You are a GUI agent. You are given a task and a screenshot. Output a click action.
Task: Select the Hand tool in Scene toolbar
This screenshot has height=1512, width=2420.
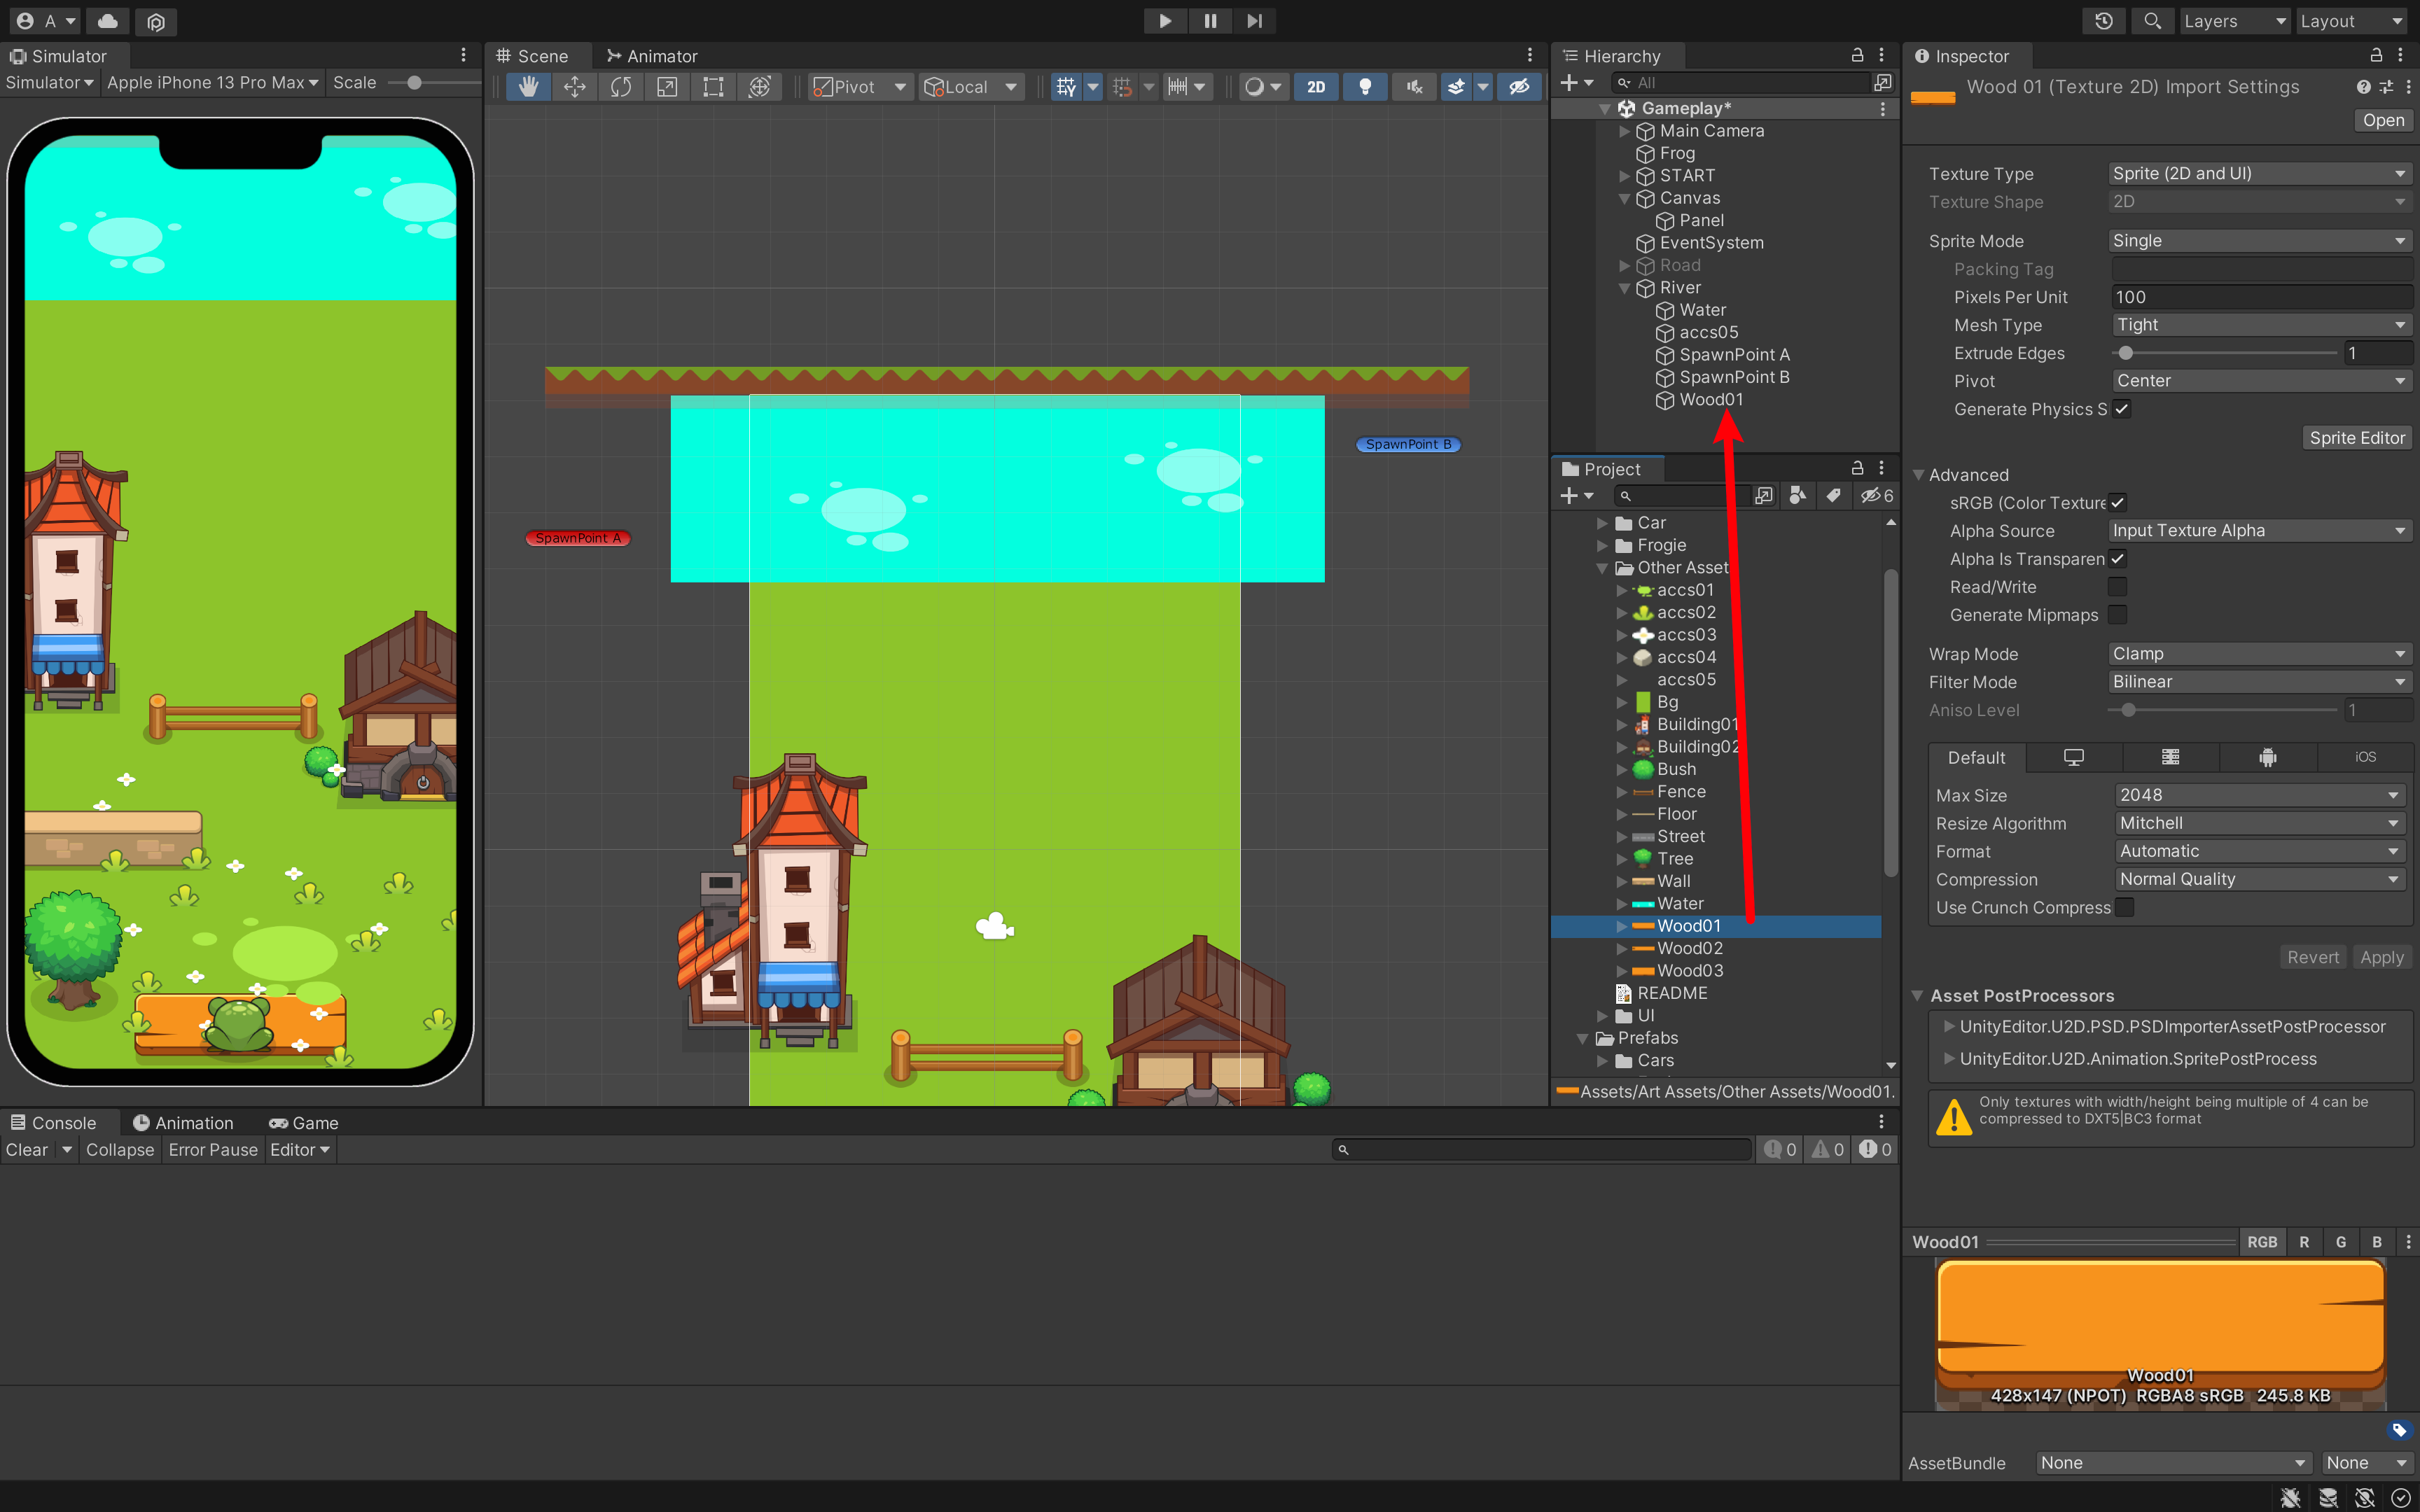coord(528,87)
